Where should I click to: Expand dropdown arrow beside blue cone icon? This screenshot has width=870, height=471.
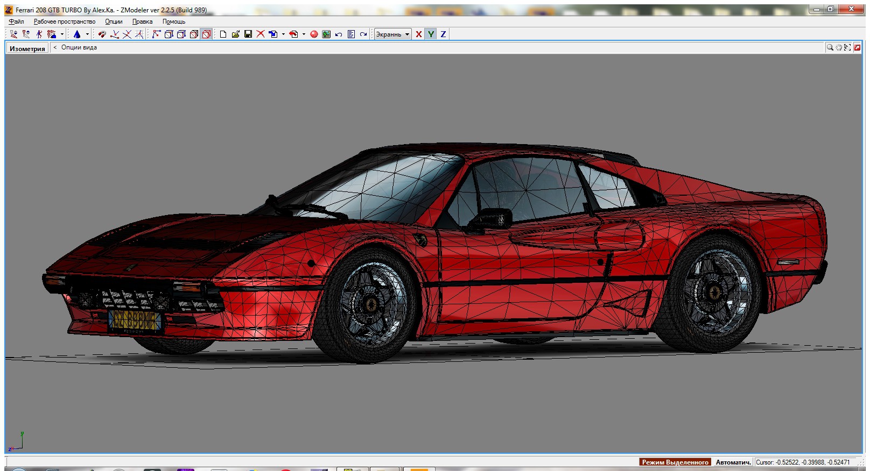[x=87, y=34]
